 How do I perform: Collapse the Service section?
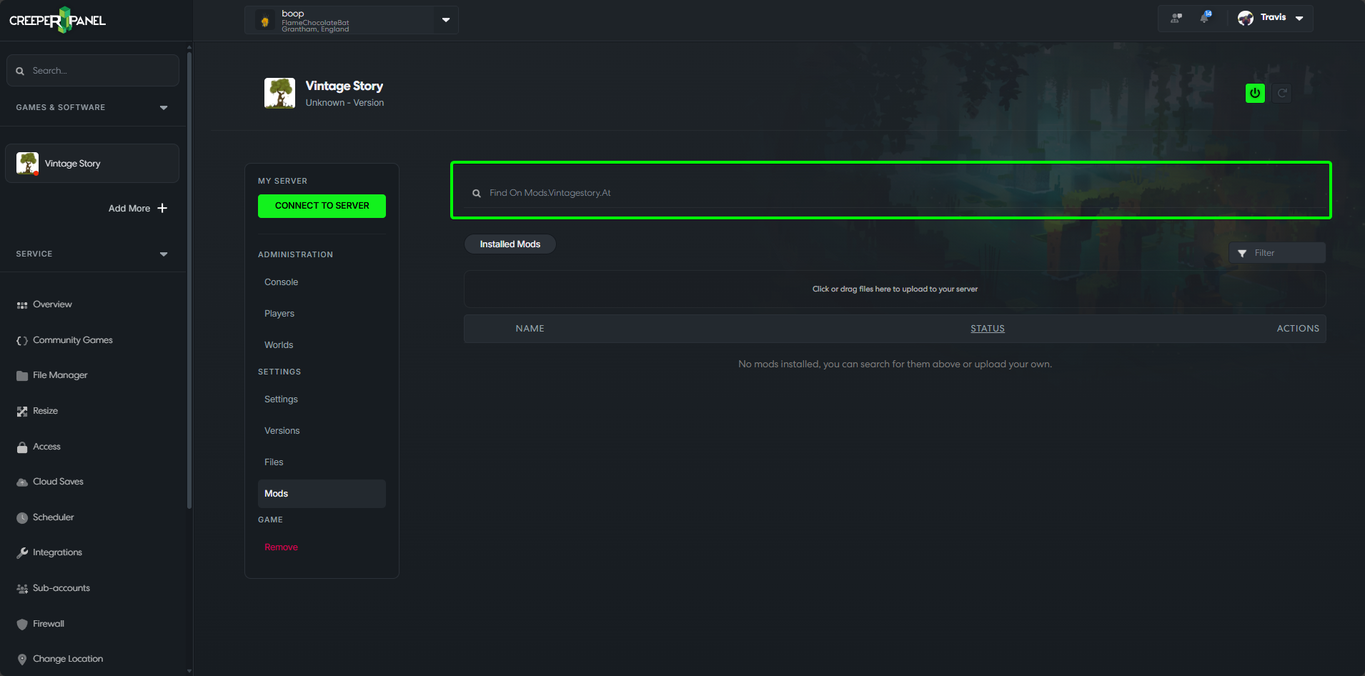(164, 254)
